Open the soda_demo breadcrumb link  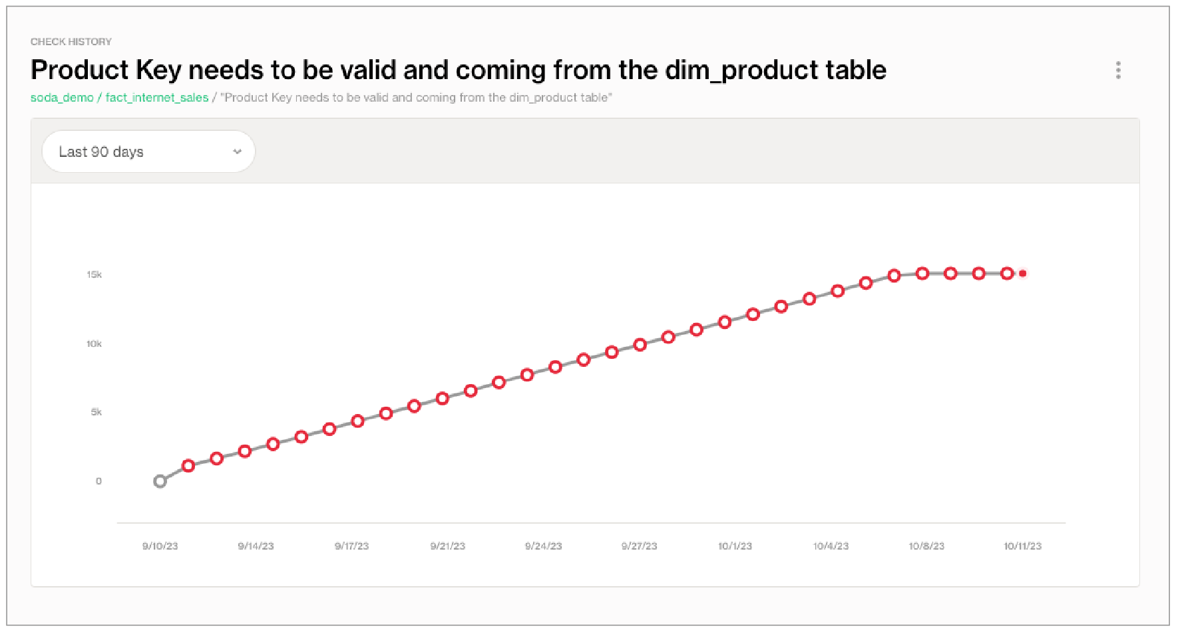coord(62,98)
